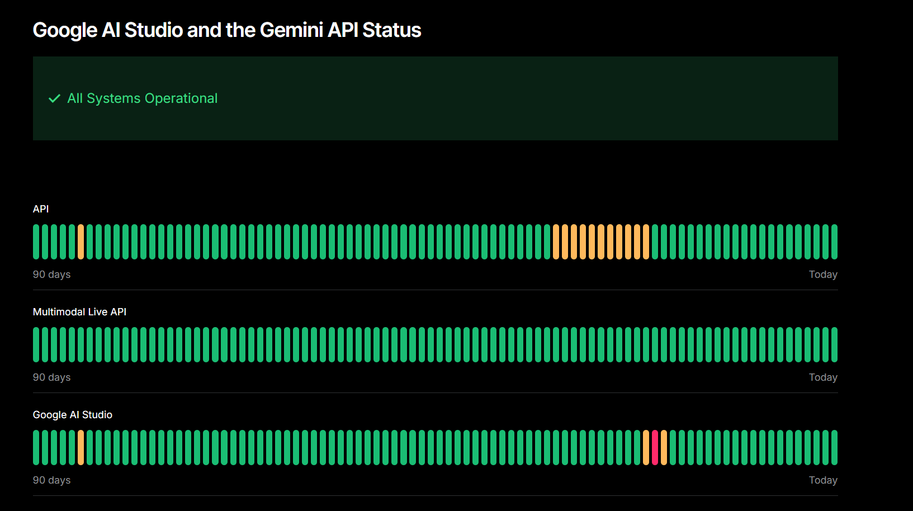Click the middle of the orange cluster in the API chart
This screenshot has width=913, height=511.
601,241
